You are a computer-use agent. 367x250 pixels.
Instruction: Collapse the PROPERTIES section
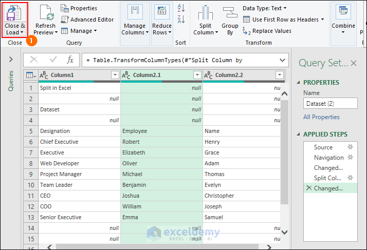point(298,82)
